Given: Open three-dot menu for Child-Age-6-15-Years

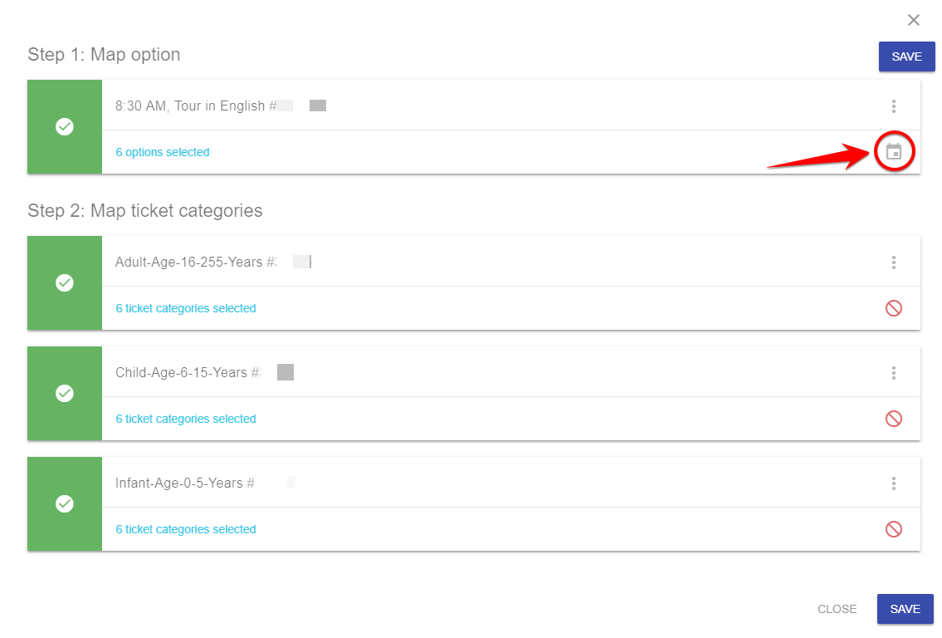Looking at the screenshot, I should tap(894, 373).
